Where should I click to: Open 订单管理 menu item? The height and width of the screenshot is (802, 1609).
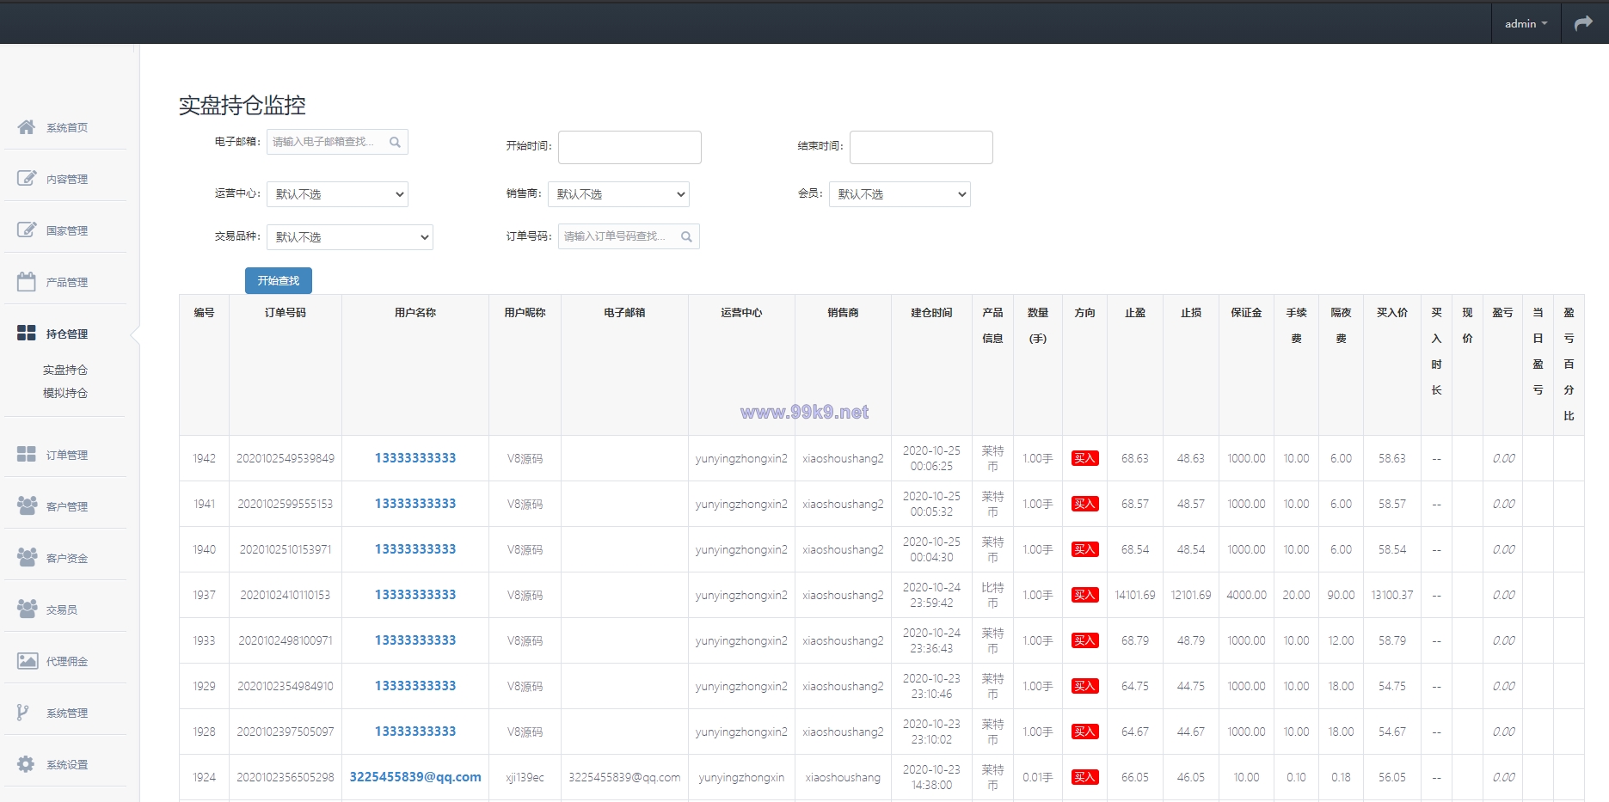67,456
